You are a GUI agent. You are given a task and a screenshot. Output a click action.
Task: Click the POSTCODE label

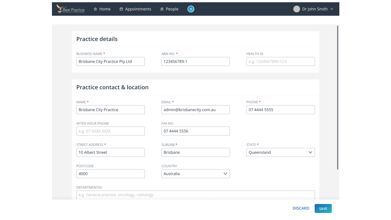[x=85, y=166]
